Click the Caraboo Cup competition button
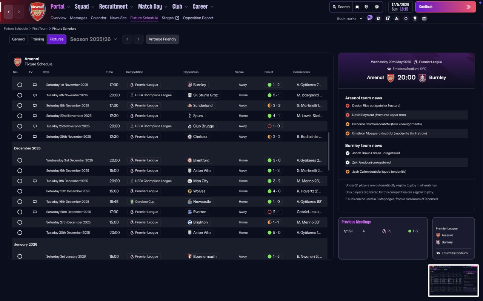 [142, 202]
